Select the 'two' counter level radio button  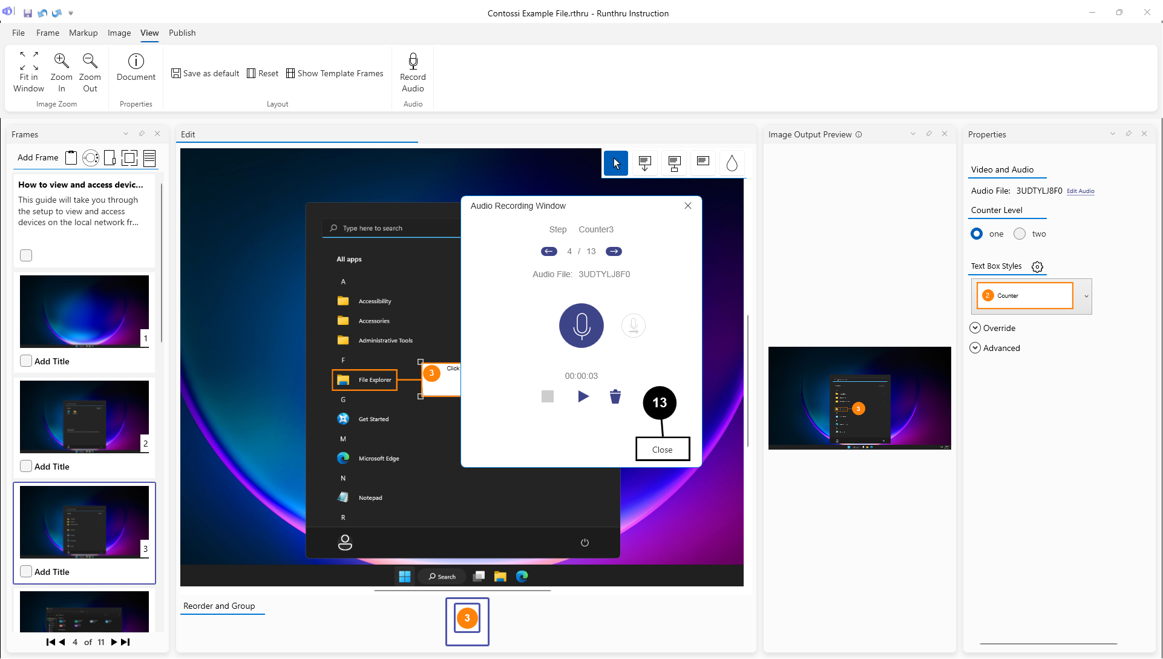pyautogui.click(x=1020, y=234)
